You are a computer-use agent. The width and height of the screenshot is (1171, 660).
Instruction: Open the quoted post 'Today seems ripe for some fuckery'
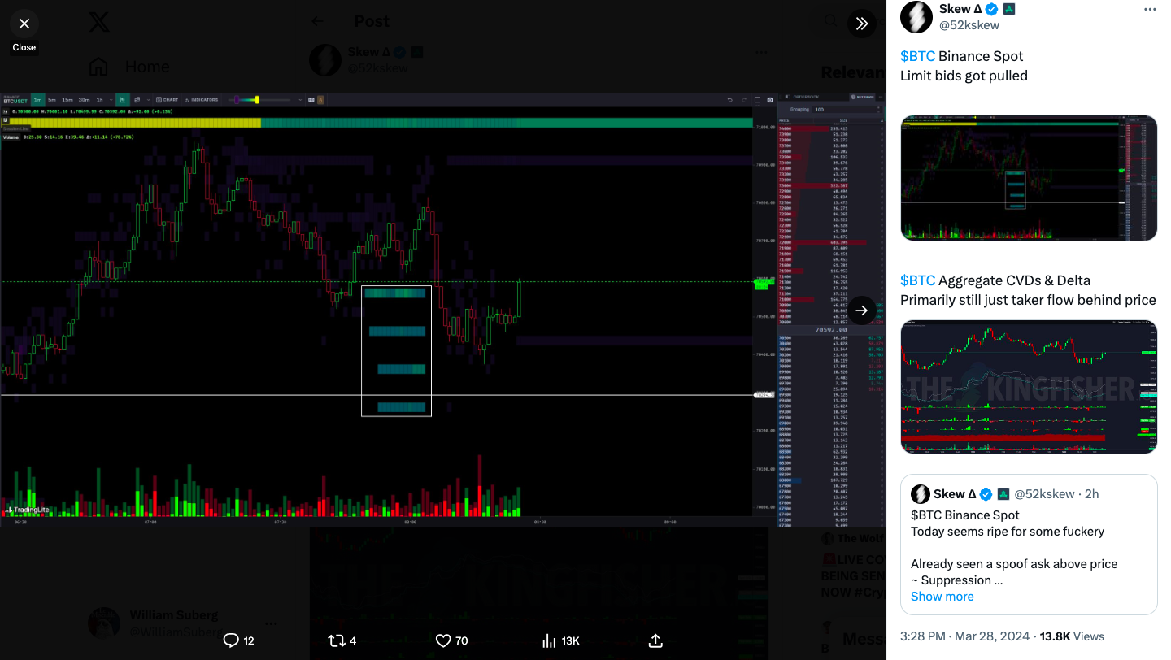pyautogui.click(x=1029, y=544)
